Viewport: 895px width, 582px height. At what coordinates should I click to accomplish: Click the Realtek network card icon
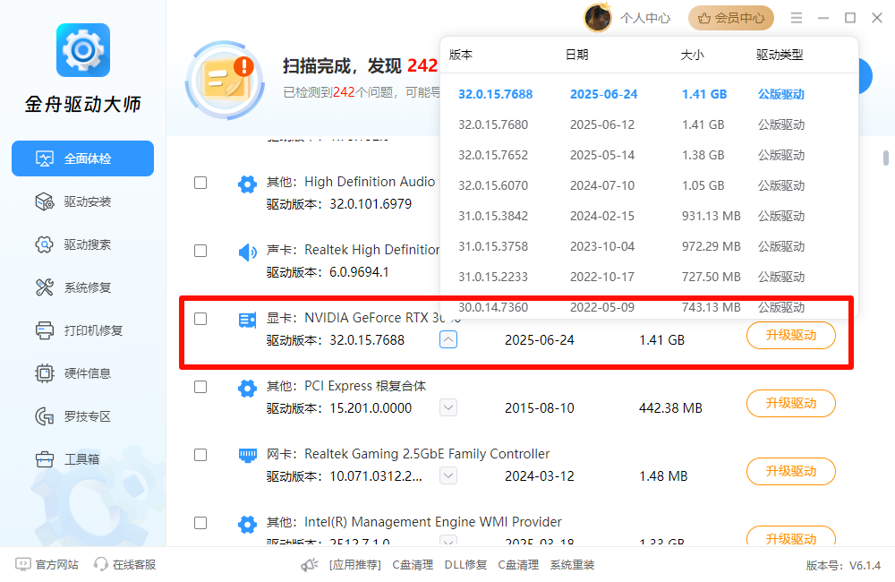(x=247, y=455)
